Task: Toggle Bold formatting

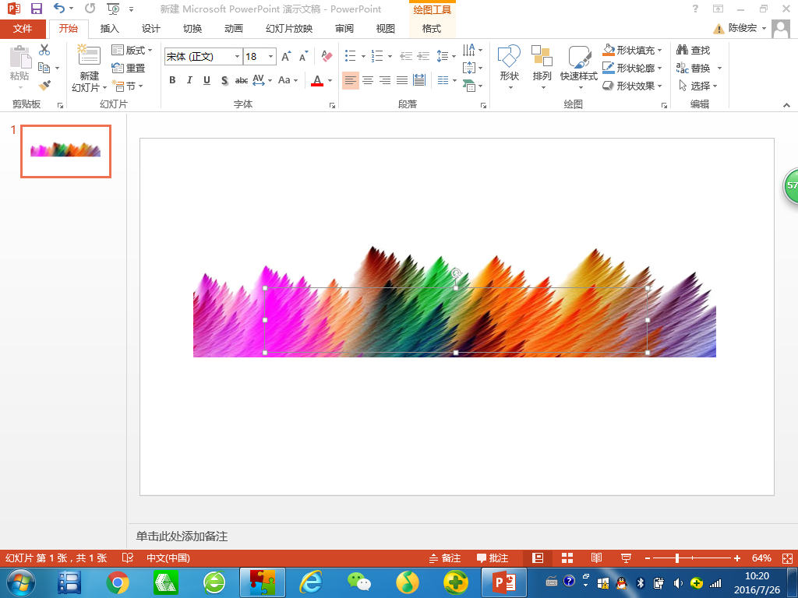Action: click(x=172, y=80)
